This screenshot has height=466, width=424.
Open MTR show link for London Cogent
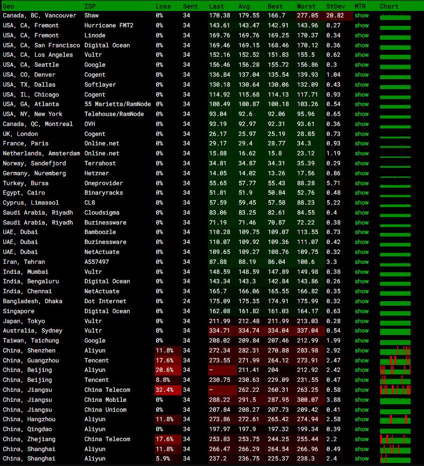coord(362,134)
